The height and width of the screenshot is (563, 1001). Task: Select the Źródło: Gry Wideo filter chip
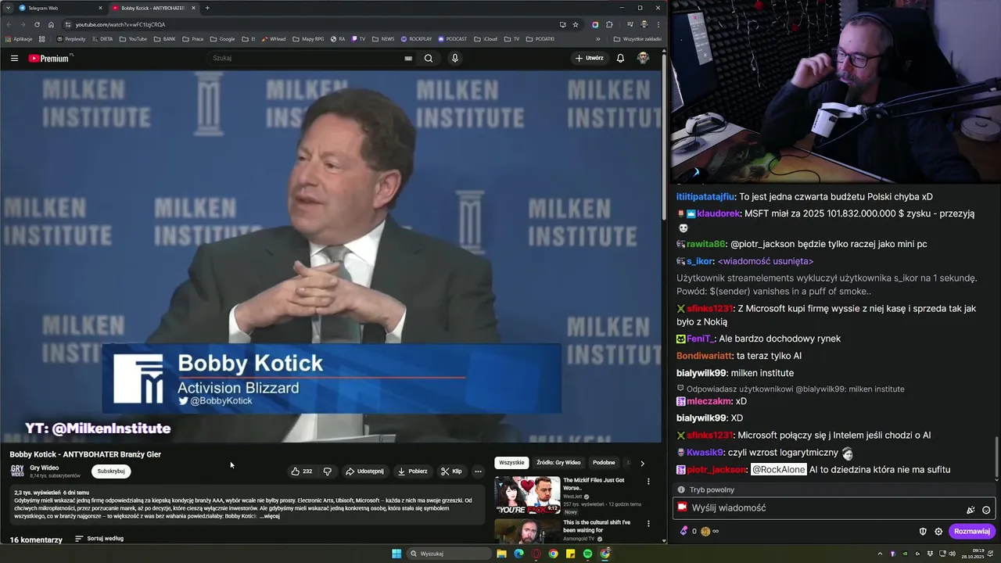coord(558,463)
